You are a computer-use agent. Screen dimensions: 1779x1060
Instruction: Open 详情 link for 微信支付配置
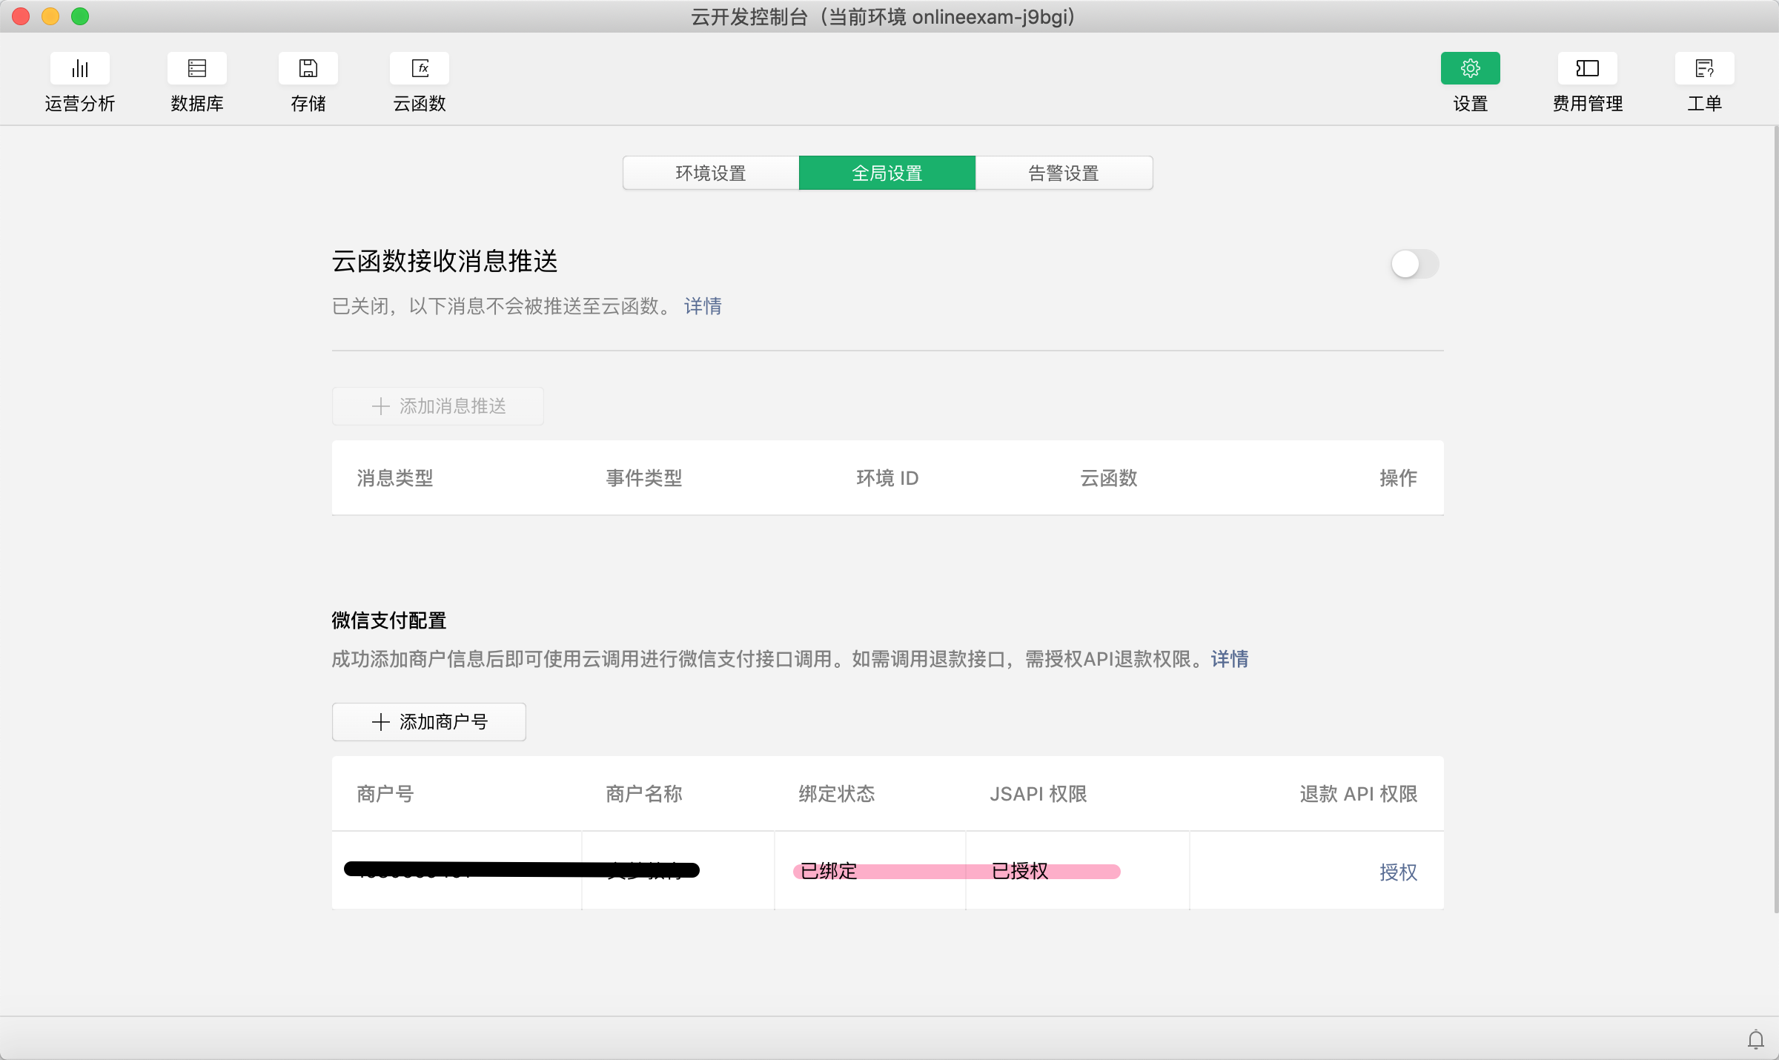coord(1230,659)
